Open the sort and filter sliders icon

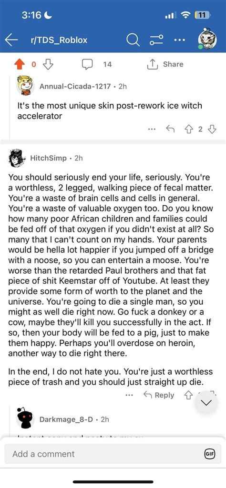click(156, 40)
